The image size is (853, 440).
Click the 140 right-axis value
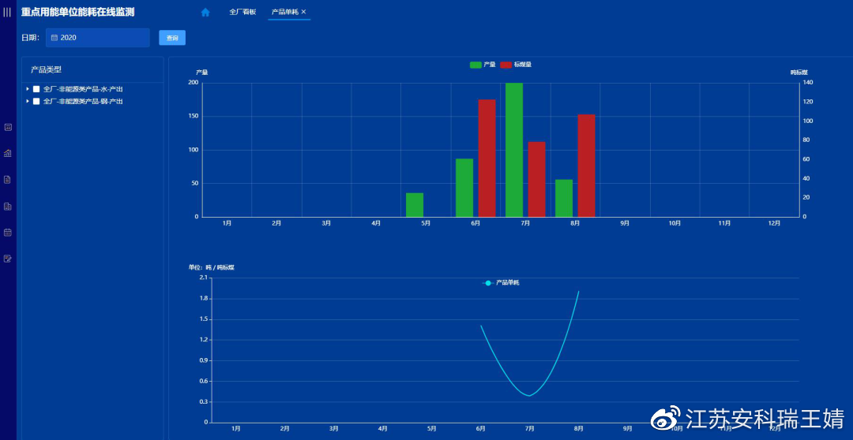coord(808,83)
